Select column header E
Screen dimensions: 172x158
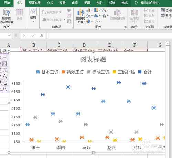click(x=109, y=45)
